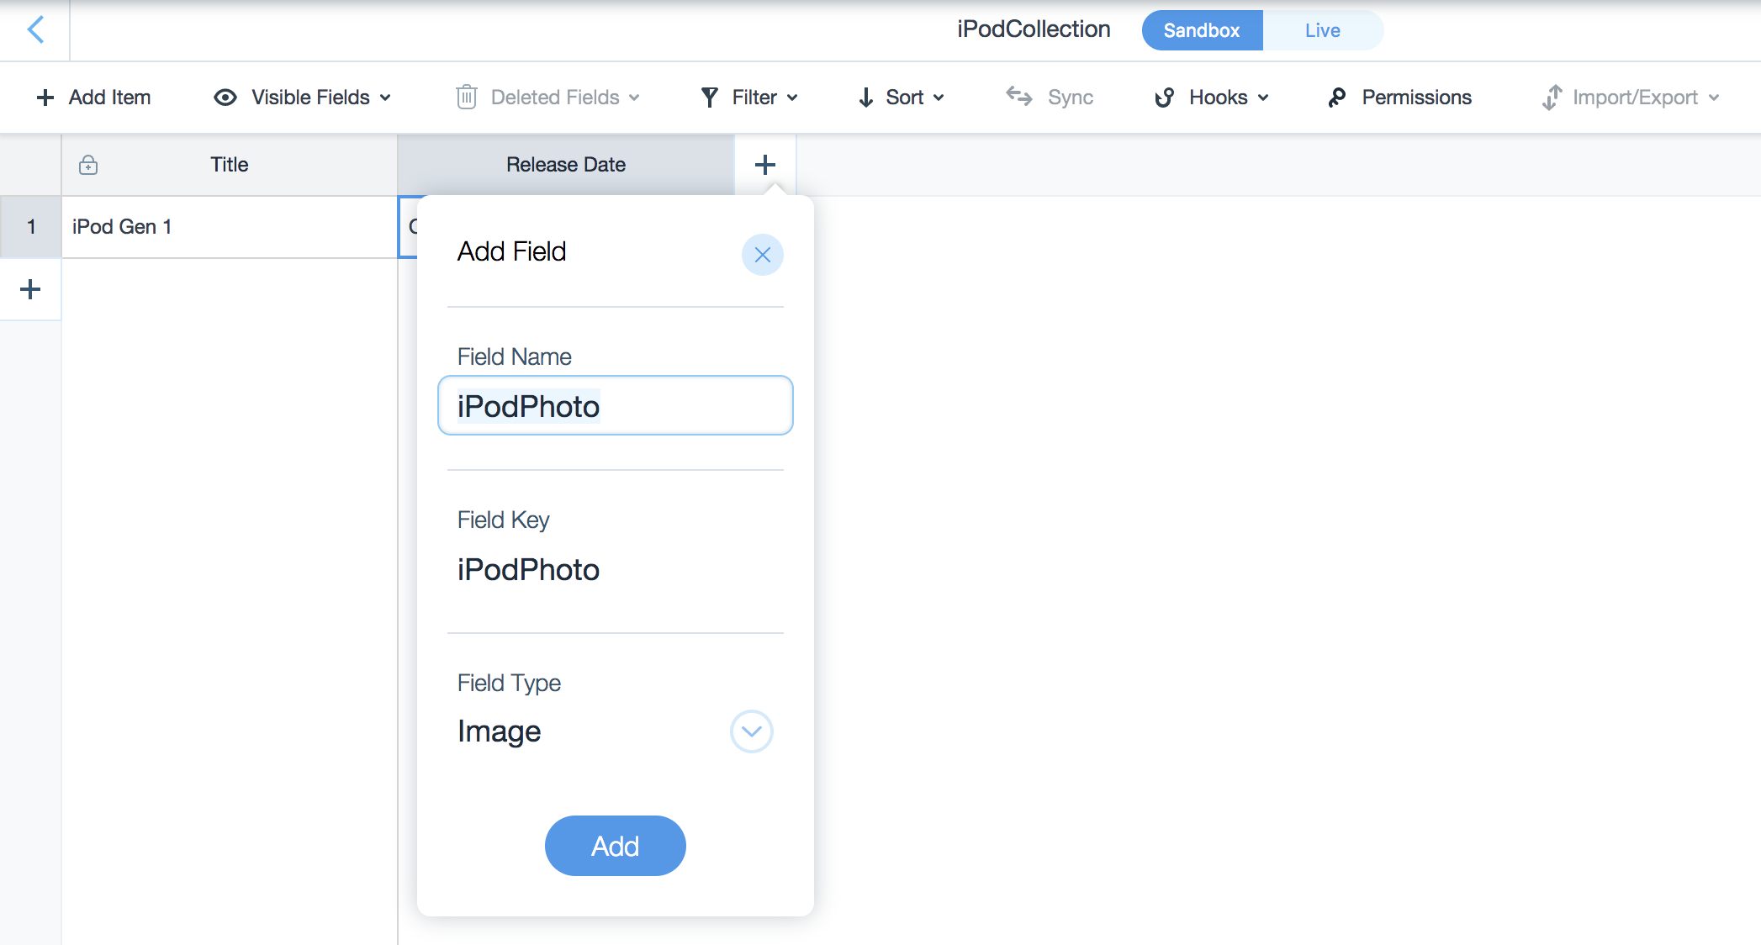Screen dimensions: 1761x945
Task: Click the lock icon in Title column
Action: [x=88, y=165]
